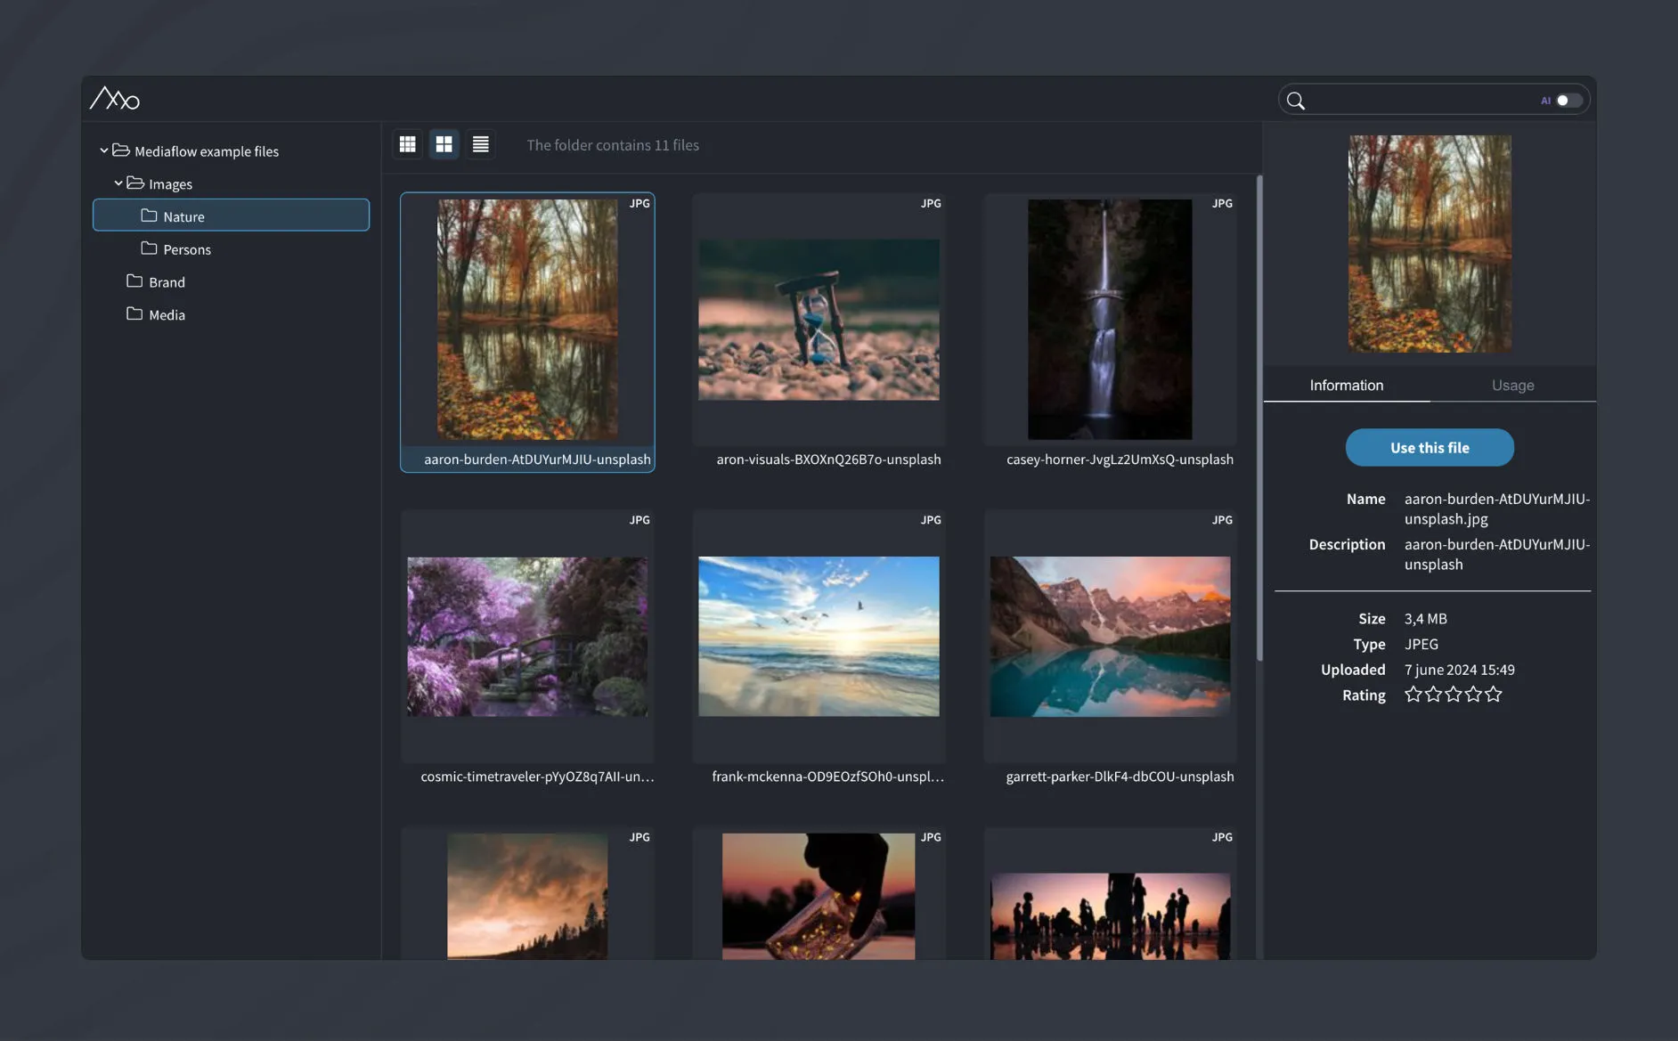This screenshot has width=1678, height=1041.
Task: Open the Information tab
Action: point(1346,385)
